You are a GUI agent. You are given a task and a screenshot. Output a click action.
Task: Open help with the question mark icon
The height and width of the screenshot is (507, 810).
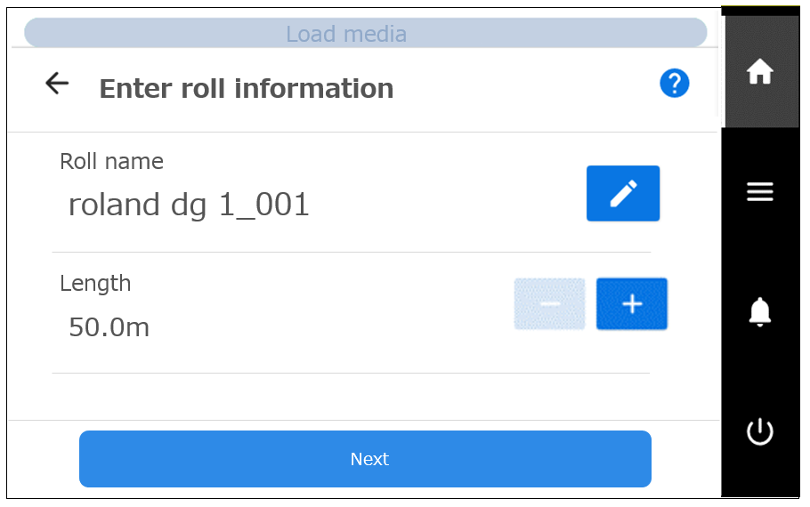(674, 84)
